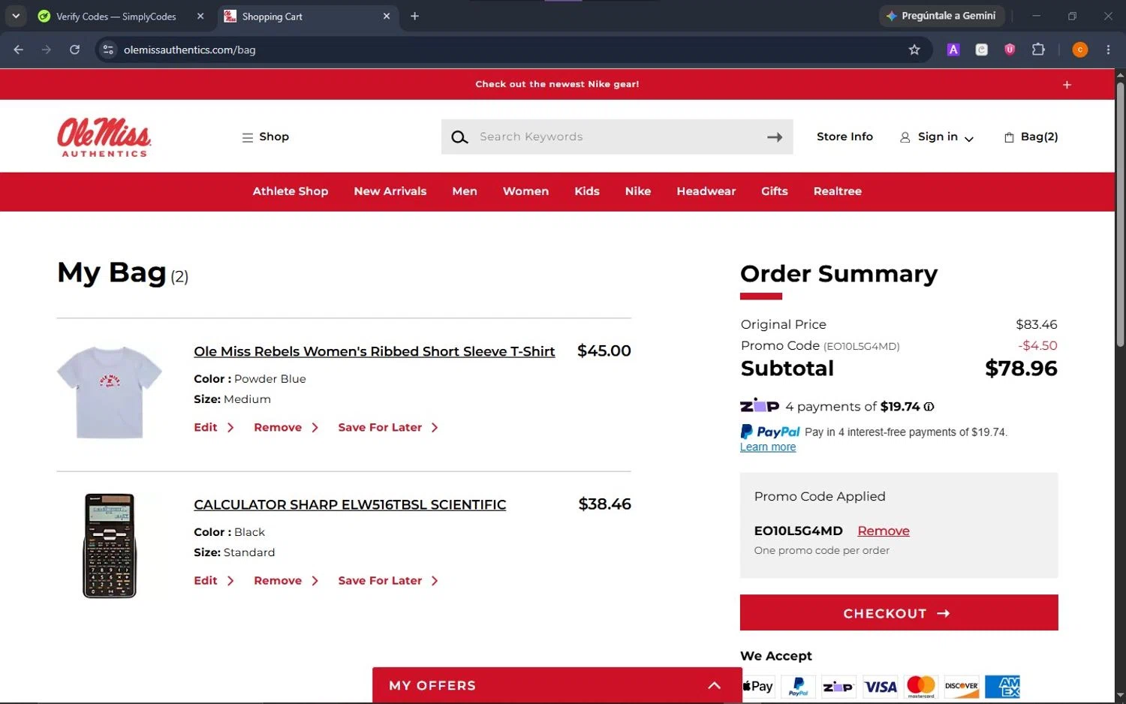Proceed with the Checkout button
The image size is (1126, 704).
coord(899,613)
